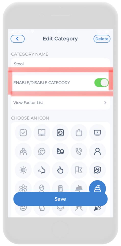Edit the Stool category name field
The width and height of the screenshot is (121, 246).
pos(60,64)
